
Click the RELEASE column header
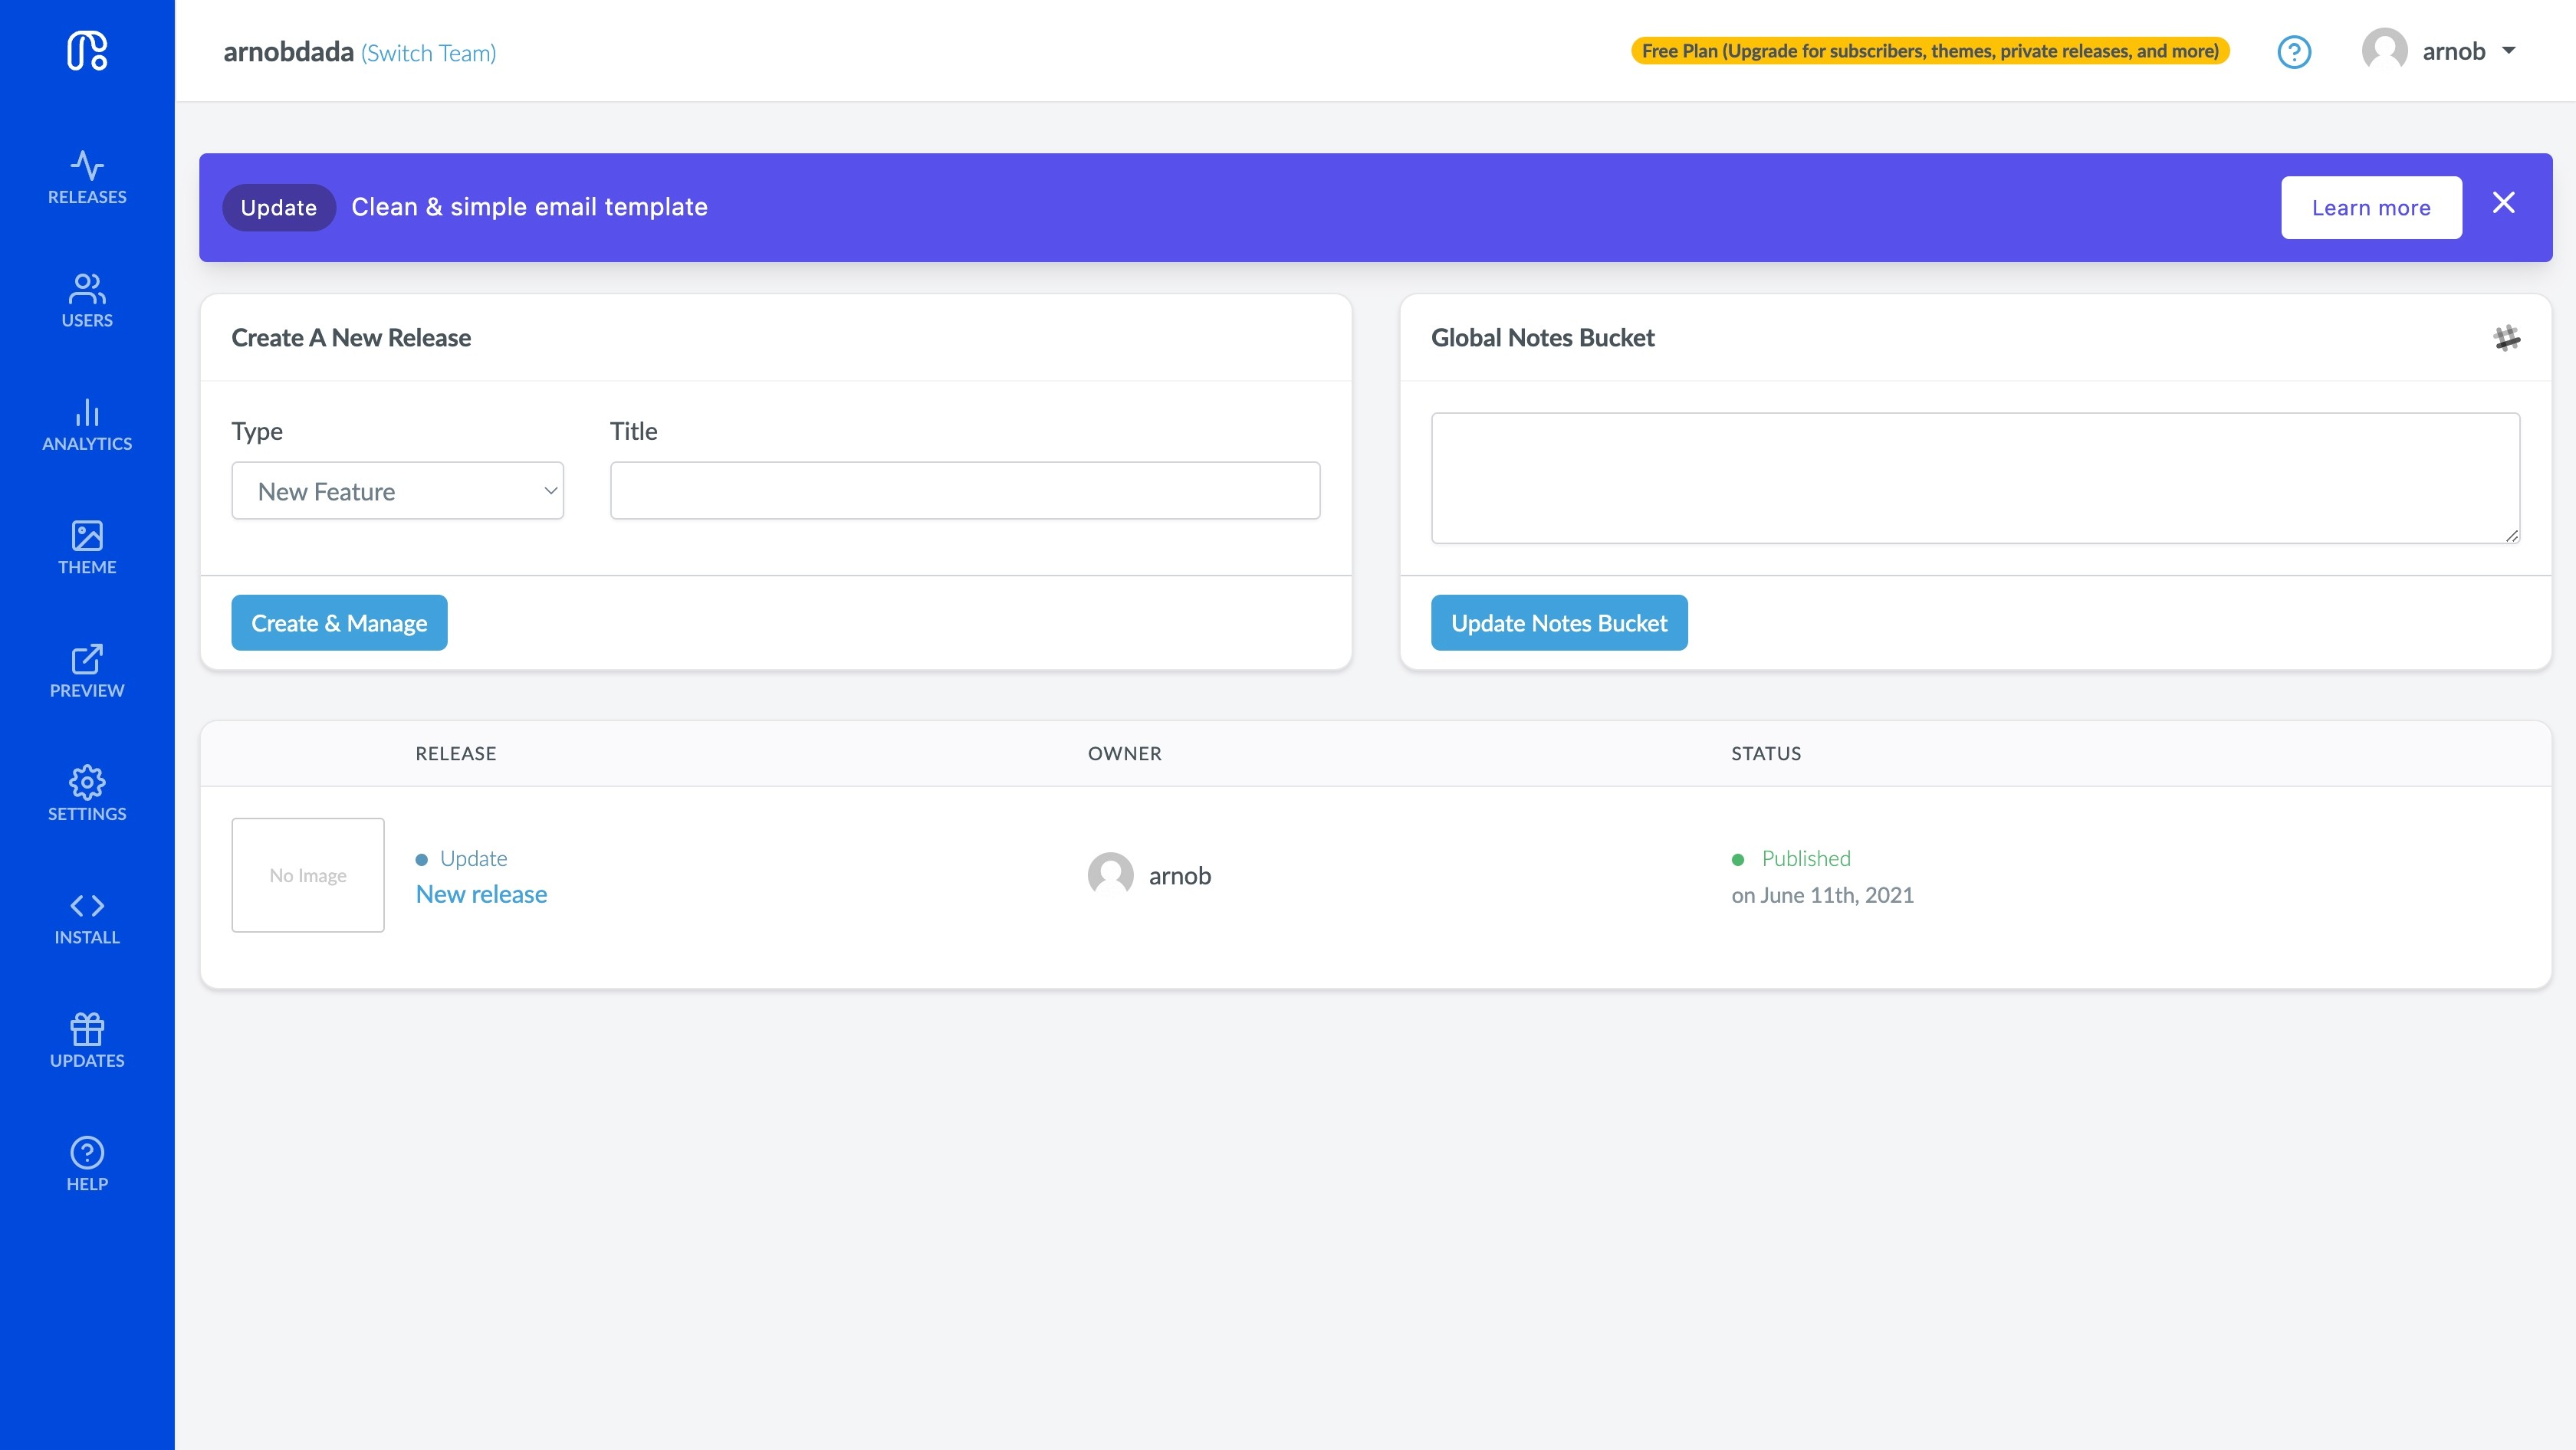click(456, 753)
